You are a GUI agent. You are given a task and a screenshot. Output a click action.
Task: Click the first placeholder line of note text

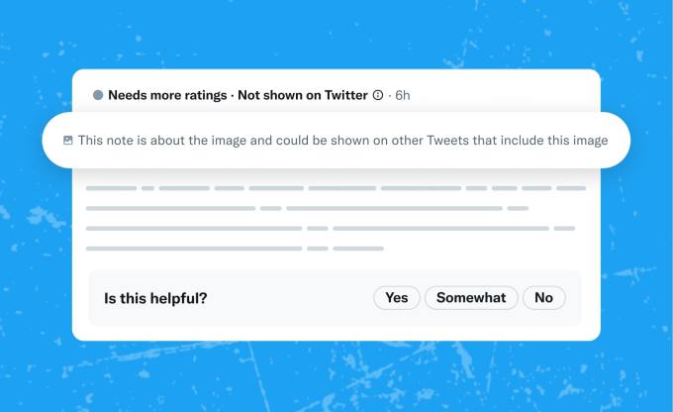335,187
